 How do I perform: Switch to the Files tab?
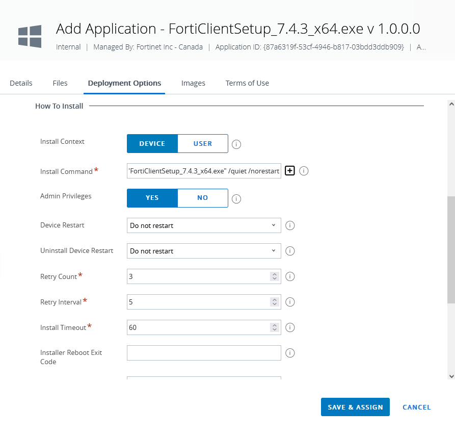tap(60, 83)
